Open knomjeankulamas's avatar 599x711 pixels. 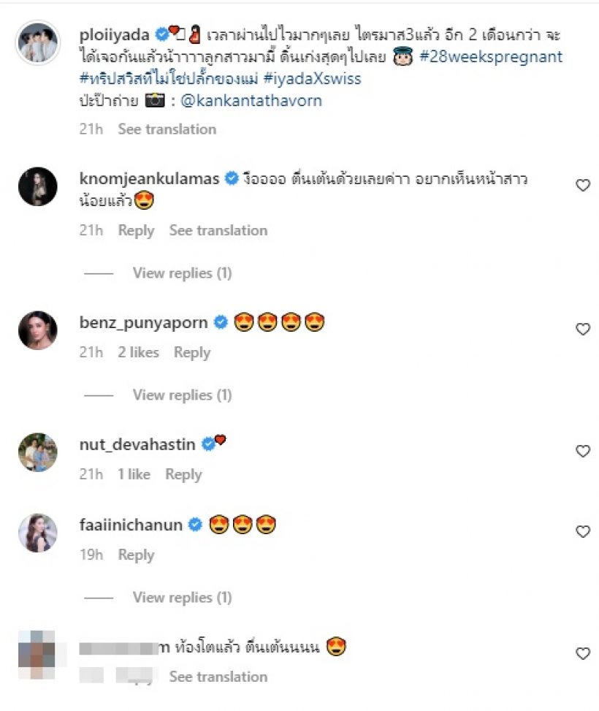point(37,187)
